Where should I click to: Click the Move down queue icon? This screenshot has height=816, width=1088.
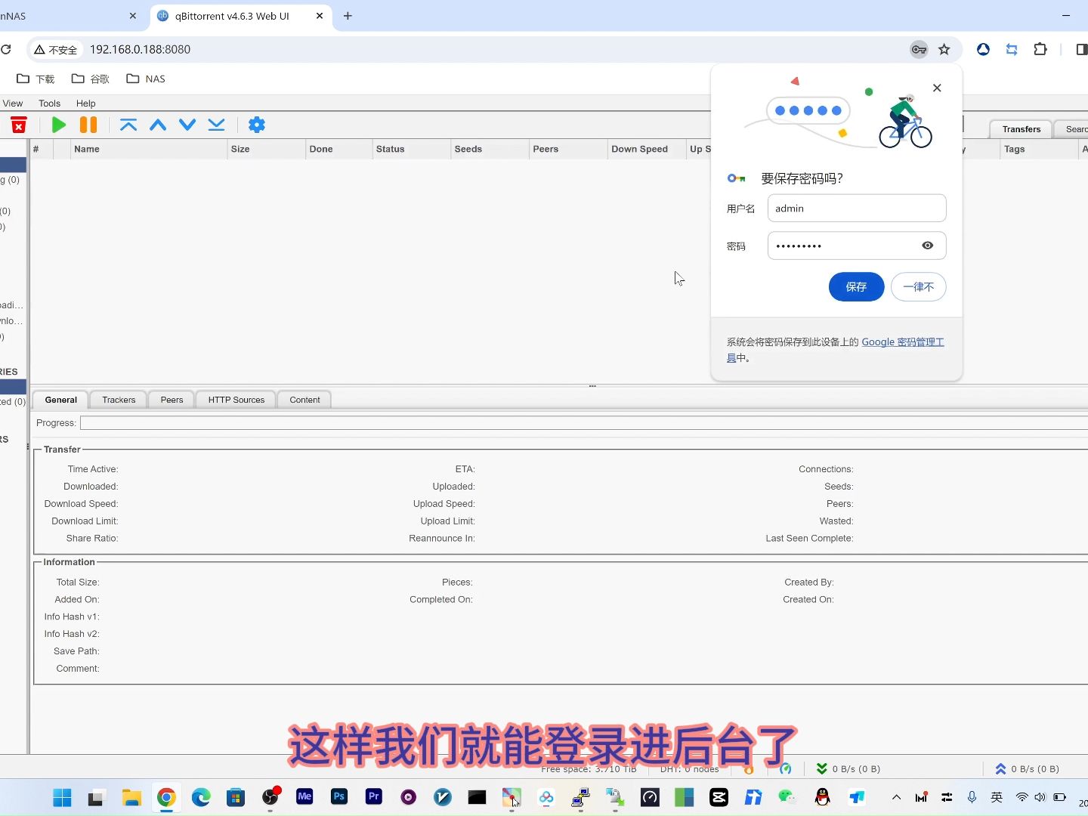click(187, 125)
